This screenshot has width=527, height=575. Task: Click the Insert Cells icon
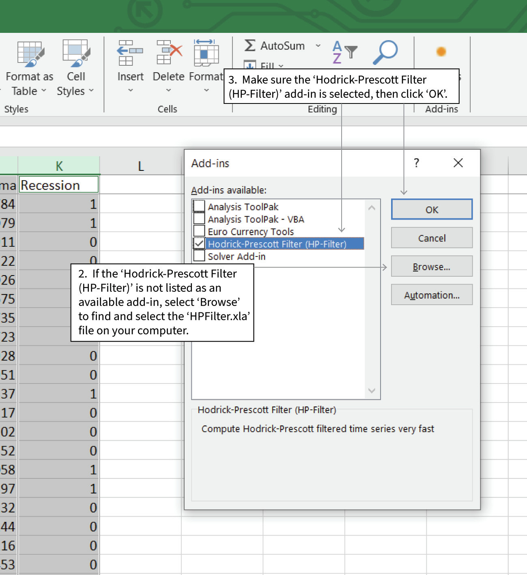[129, 53]
